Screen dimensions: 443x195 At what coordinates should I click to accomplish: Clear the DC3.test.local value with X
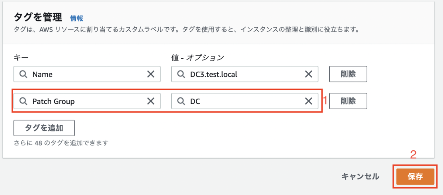tap(309, 74)
